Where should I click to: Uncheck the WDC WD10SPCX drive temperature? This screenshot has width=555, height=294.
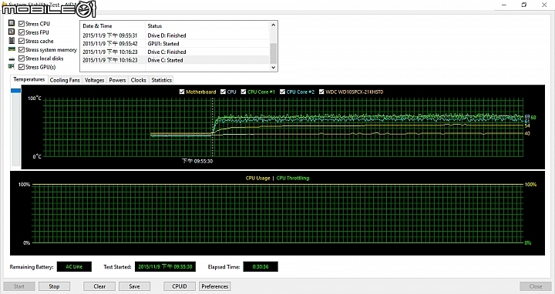pyautogui.click(x=321, y=92)
